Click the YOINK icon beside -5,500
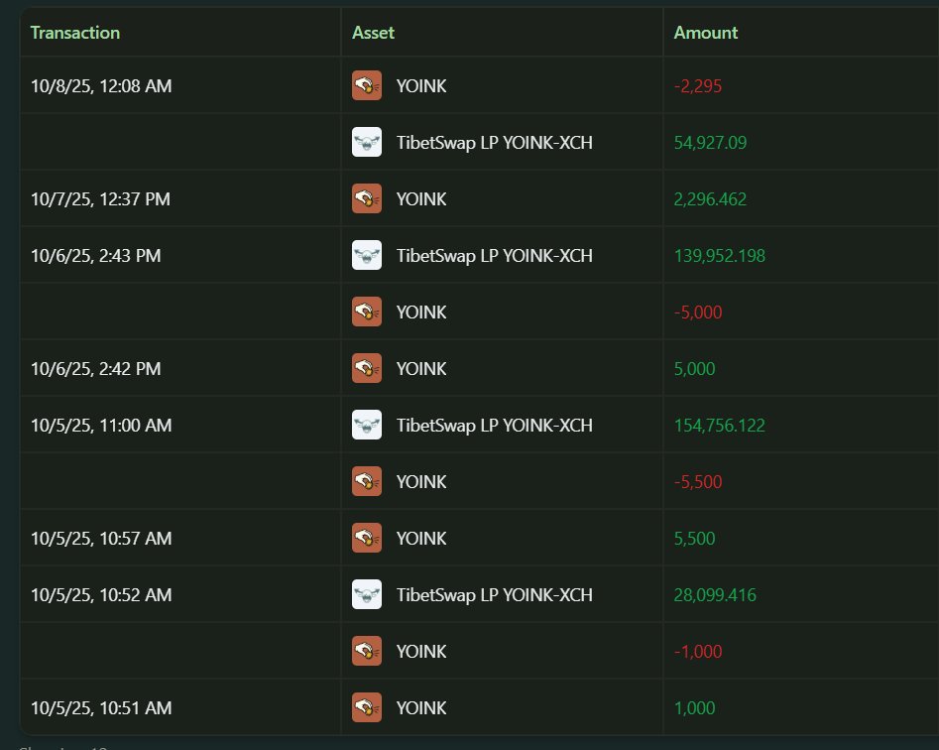This screenshot has width=939, height=750. [367, 481]
